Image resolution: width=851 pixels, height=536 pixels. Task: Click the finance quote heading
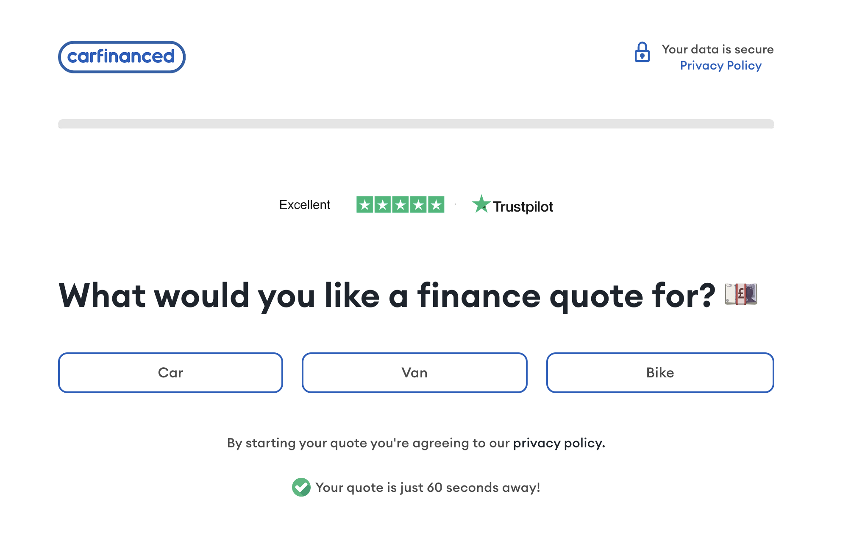(387, 296)
